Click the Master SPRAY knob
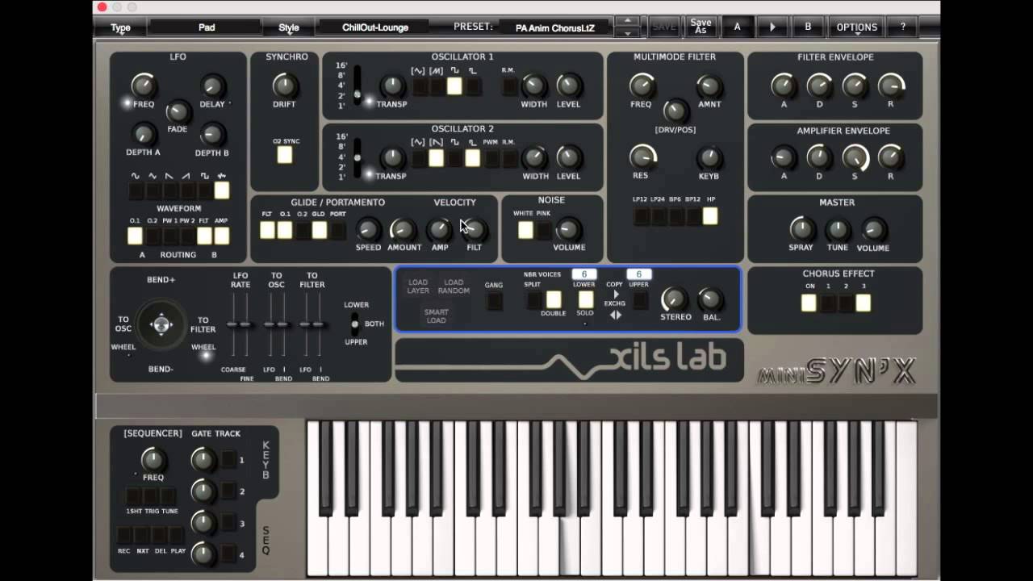Viewport: 1033px width, 581px height. 801,229
